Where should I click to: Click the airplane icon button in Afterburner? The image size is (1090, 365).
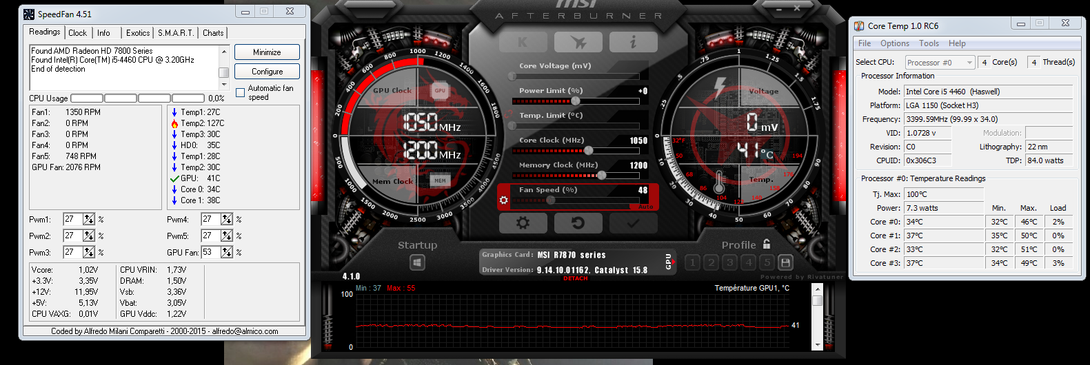click(578, 42)
